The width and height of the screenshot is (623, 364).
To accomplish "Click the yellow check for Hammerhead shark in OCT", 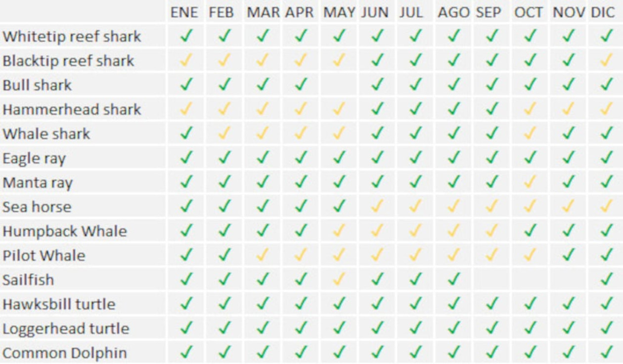I will (x=530, y=109).
